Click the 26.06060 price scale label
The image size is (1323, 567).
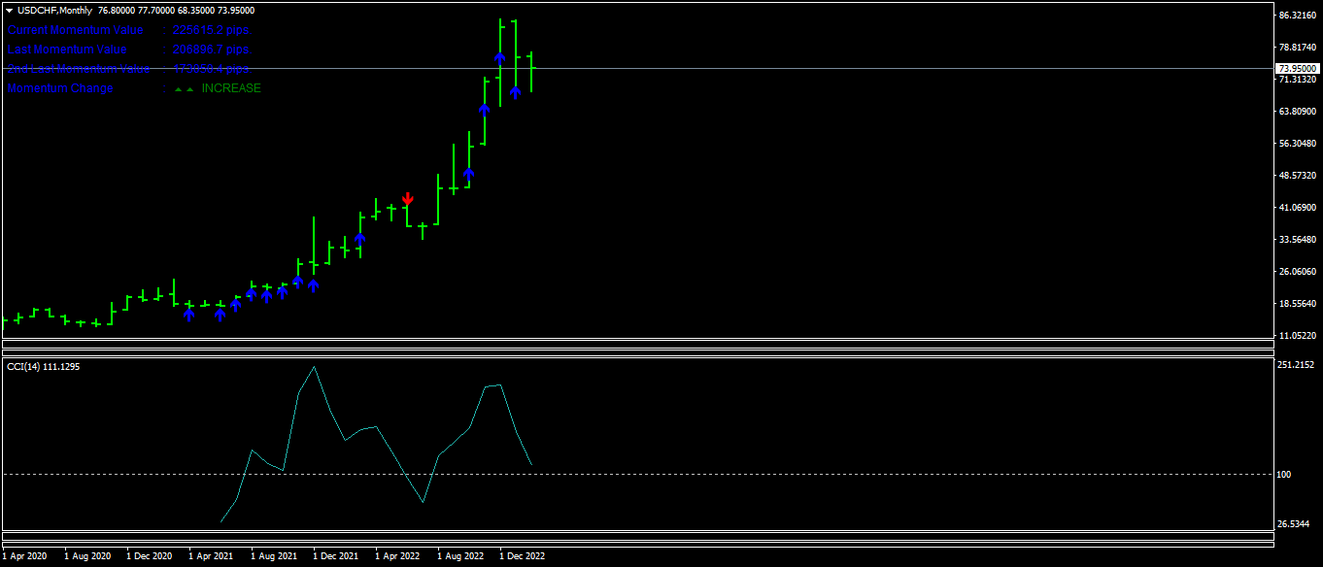1298,272
